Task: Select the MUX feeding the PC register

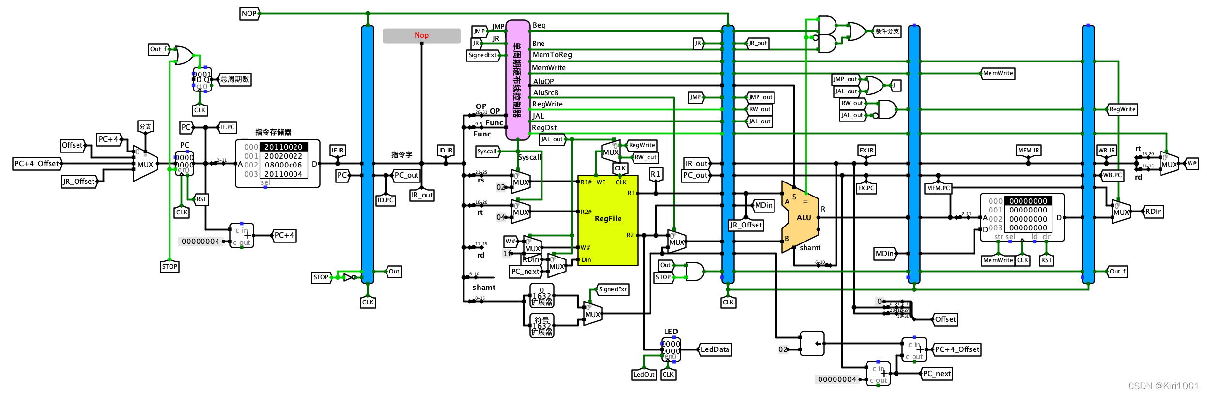Action: [145, 164]
